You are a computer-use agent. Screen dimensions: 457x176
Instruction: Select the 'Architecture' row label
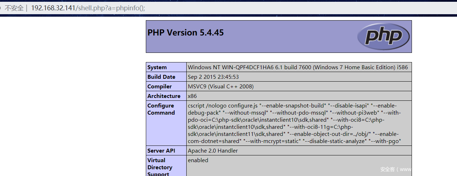164,96
